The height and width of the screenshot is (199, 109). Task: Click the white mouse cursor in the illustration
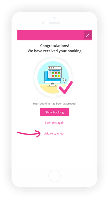65,80
